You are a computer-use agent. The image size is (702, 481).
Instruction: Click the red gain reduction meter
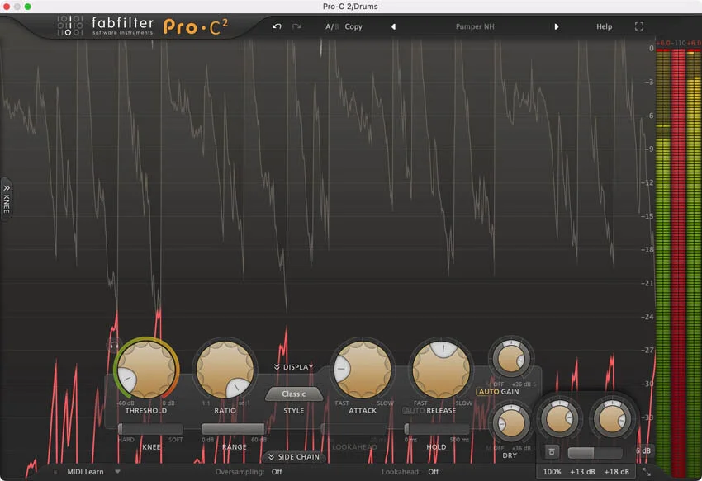678,263
